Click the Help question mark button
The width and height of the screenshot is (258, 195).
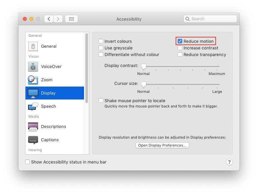click(x=229, y=162)
